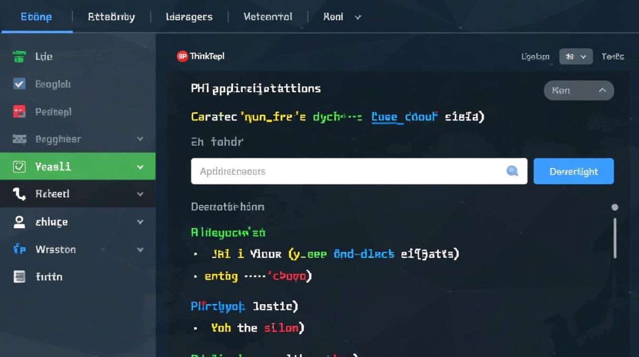Click the green Alideyocw'ed heading
The height and width of the screenshot is (357, 639).
tap(228, 233)
